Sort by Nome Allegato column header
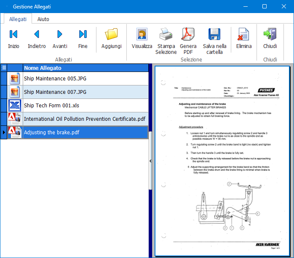Image resolution: width=294 pixels, height=258 pixels. 86,68
